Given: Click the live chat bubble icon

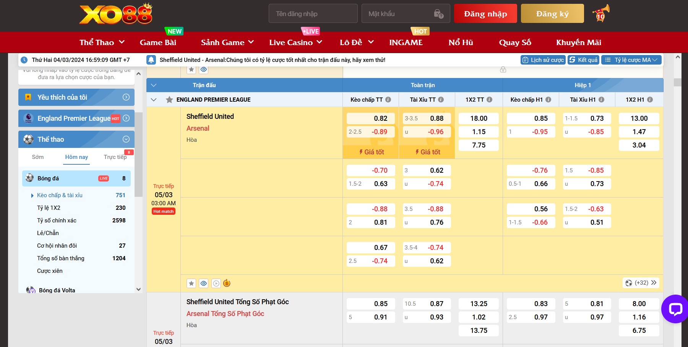Looking at the screenshot, I should click(675, 309).
